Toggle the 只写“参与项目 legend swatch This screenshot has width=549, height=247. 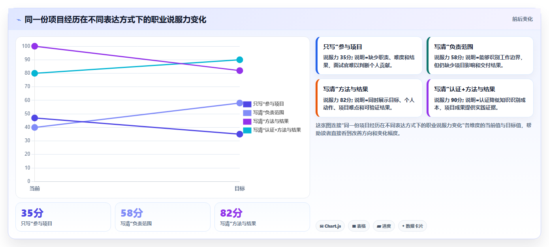(x=247, y=104)
